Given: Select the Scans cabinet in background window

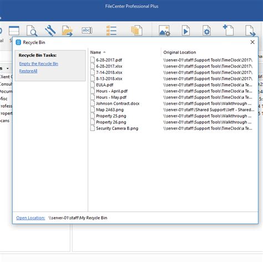Looking at the screenshot, I should (4, 120).
